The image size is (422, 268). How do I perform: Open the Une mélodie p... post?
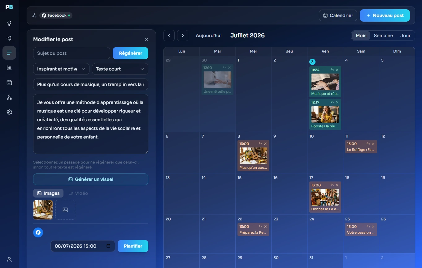217,79
